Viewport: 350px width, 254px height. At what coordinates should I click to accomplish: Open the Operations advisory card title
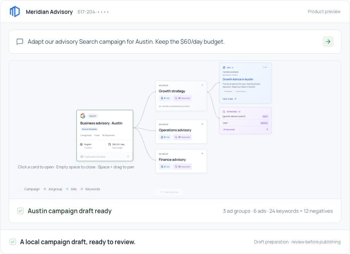(x=175, y=130)
